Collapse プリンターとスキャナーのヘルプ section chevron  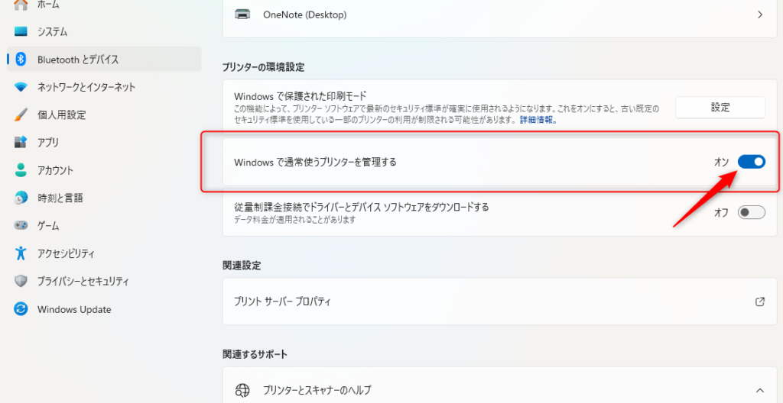pos(759,390)
